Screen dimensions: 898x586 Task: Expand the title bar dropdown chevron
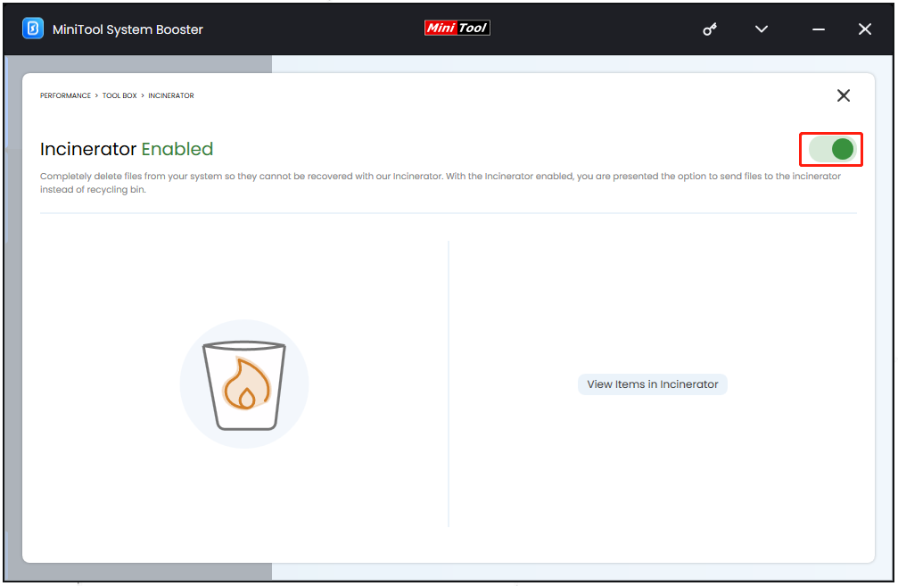[x=762, y=29]
